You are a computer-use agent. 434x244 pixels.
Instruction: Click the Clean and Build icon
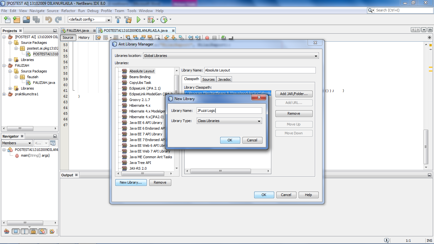[128, 20]
